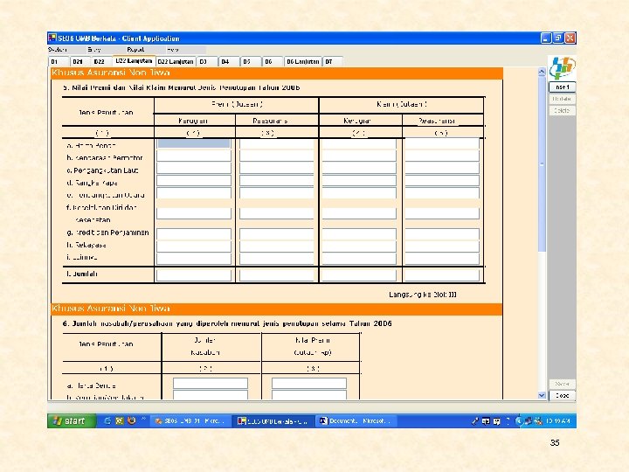The height and width of the screenshot is (472, 629).
Task: Open the D6 Lanjutan tab
Action: 303,61
